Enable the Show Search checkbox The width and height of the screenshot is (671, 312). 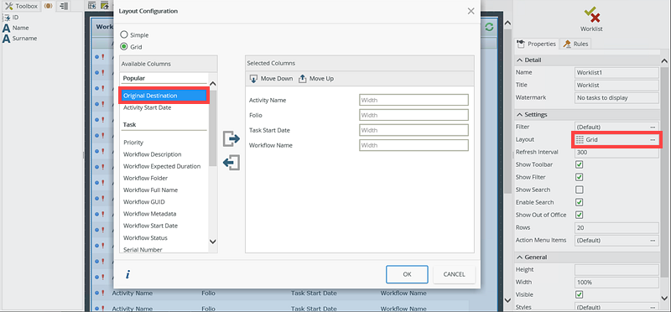pos(580,190)
